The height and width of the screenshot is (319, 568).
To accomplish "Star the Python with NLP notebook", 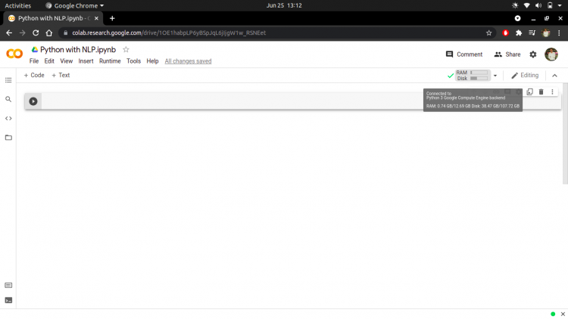I will coord(126,50).
